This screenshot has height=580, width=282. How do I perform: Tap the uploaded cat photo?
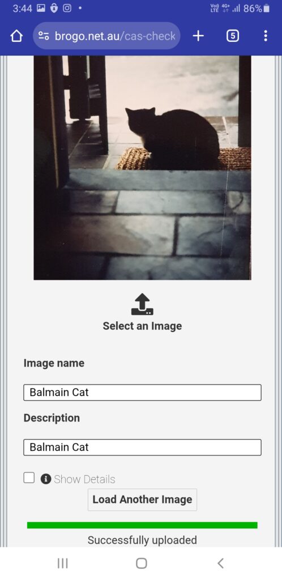(142, 168)
